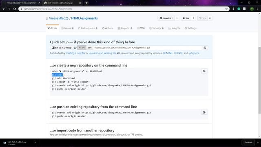Bookmark this page with the star icon
The height and width of the screenshot is (147, 261).
[x=226, y=9]
